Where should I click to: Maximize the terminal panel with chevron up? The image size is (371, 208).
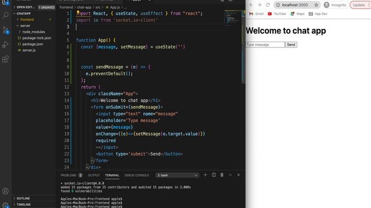pyautogui.click(x=230, y=175)
